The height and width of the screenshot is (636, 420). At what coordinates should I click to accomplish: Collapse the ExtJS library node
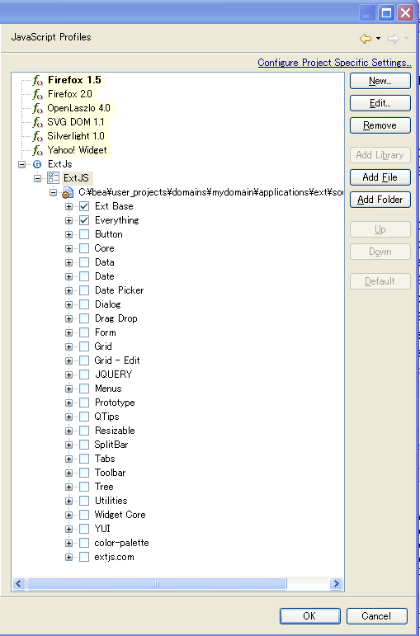tap(37, 178)
